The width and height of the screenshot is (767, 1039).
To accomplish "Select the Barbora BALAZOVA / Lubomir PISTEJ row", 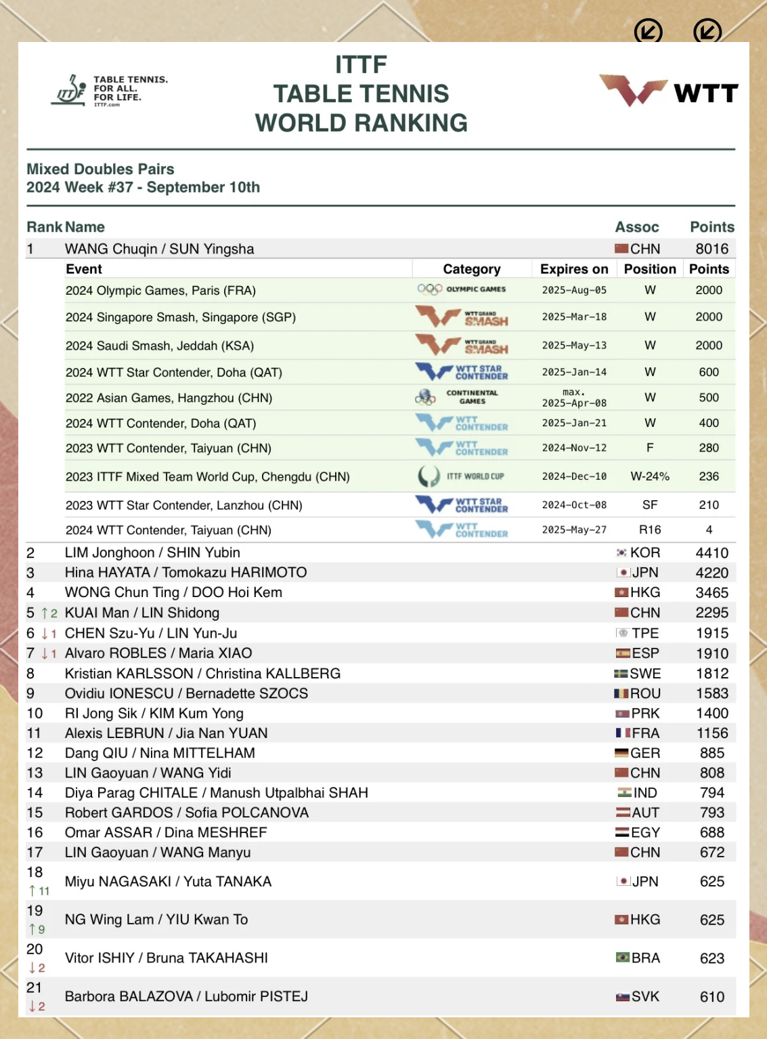I will coord(186,996).
